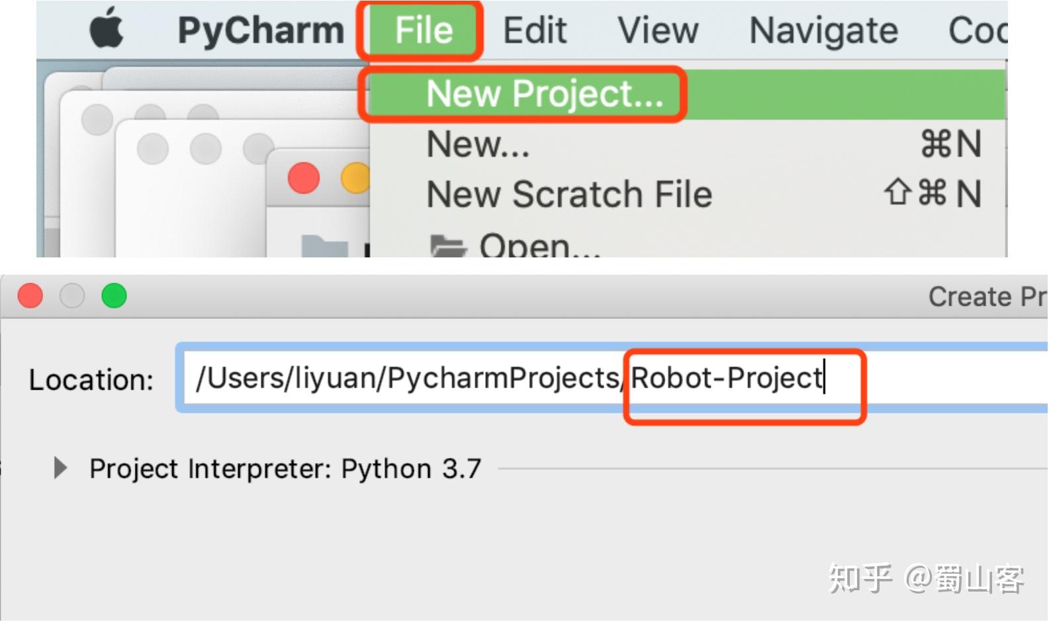Open the PyCharm application menu
The height and width of the screenshot is (622, 1051).
(x=261, y=30)
